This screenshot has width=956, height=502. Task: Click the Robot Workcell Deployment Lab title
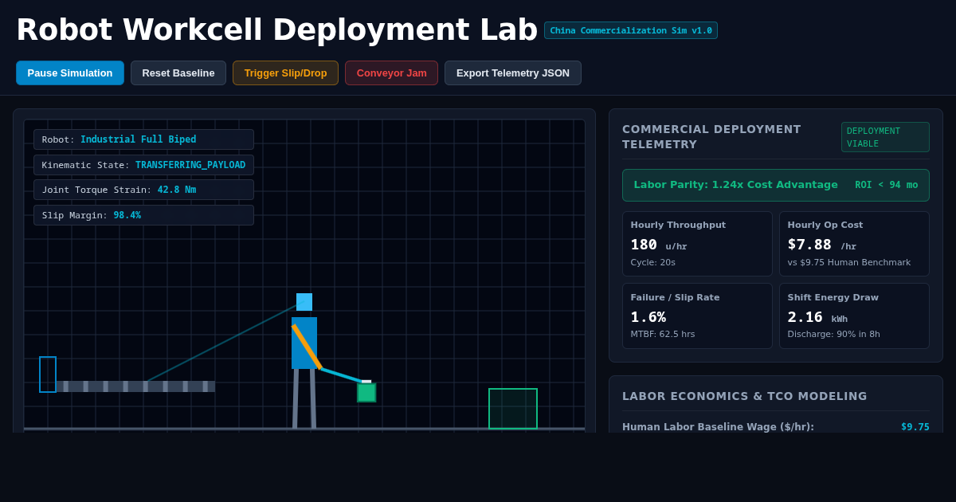tap(276, 30)
